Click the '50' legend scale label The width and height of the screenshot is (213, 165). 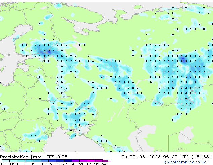click(104, 164)
